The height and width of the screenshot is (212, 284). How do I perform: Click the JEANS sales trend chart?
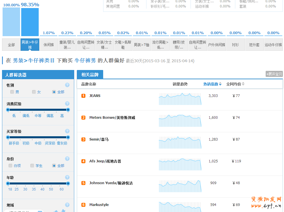click(180, 99)
